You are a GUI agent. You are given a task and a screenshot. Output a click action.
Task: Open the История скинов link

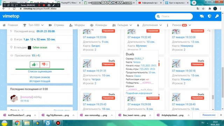click(40, 77)
